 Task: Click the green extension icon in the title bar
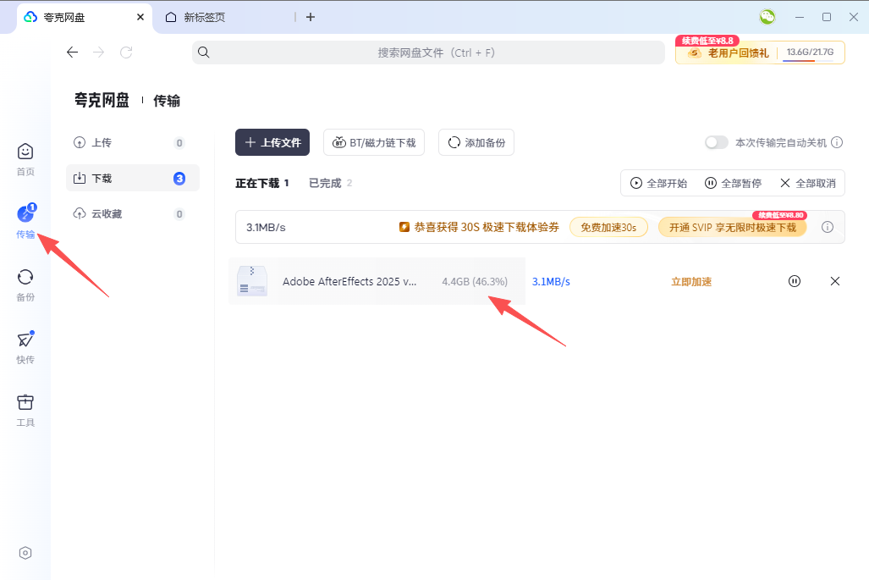click(x=767, y=17)
